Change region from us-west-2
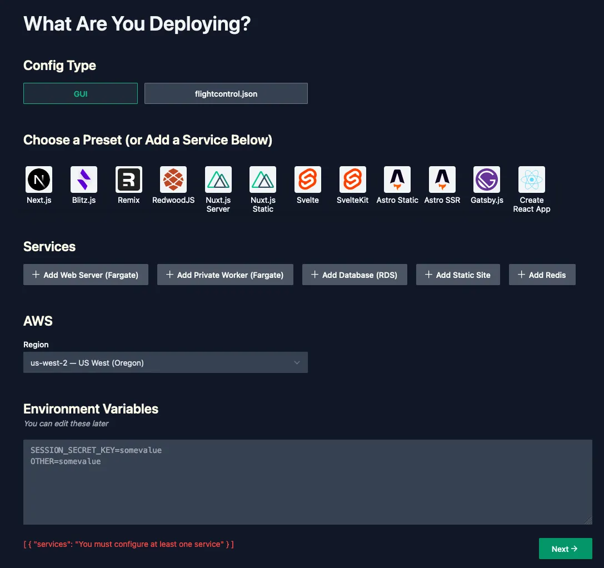Viewport: 604px width, 568px height. point(165,362)
